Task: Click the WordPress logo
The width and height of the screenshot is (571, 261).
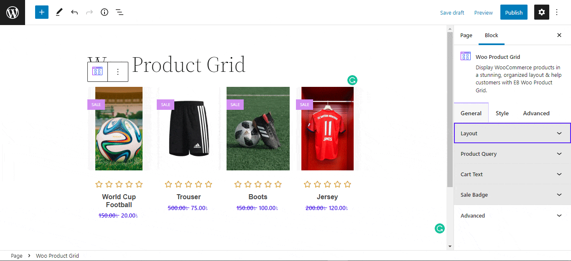Action: pyautogui.click(x=12, y=12)
